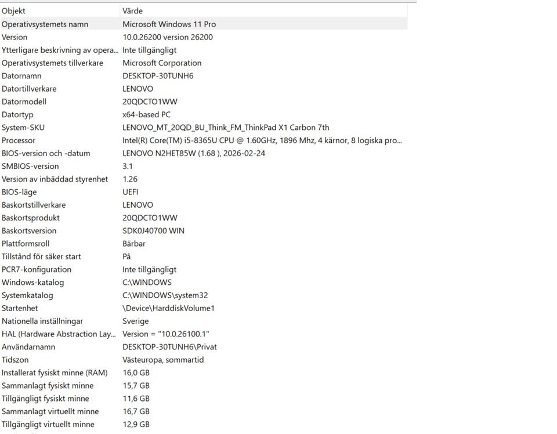Select Ytterligare beskrivning av opera... row

204,50
